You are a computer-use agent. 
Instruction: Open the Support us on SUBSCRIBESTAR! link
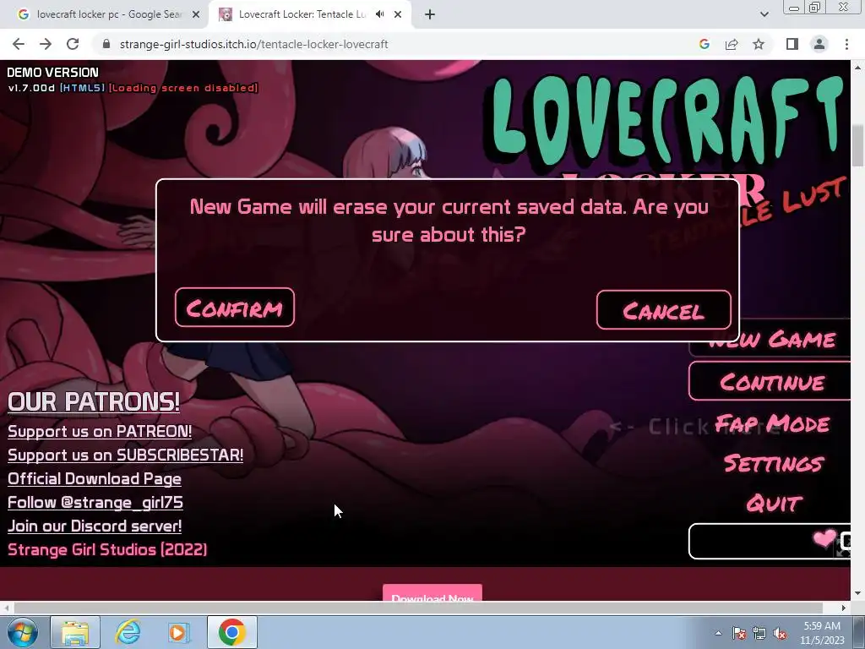(x=125, y=455)
